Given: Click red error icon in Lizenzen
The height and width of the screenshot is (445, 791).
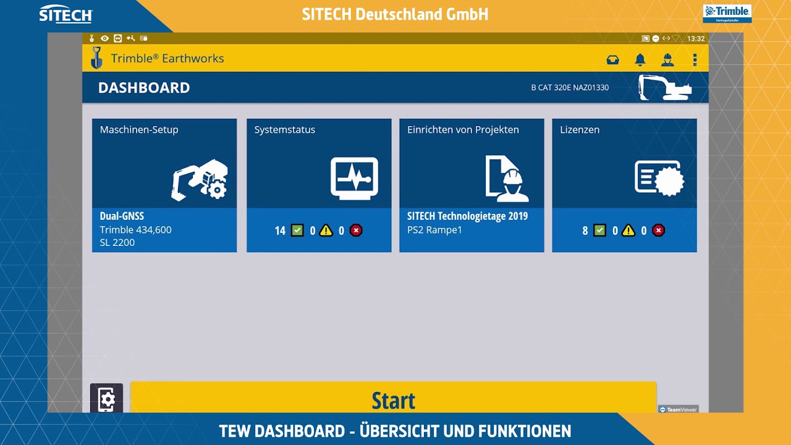Looking at the screenshot, I should 659,231.
